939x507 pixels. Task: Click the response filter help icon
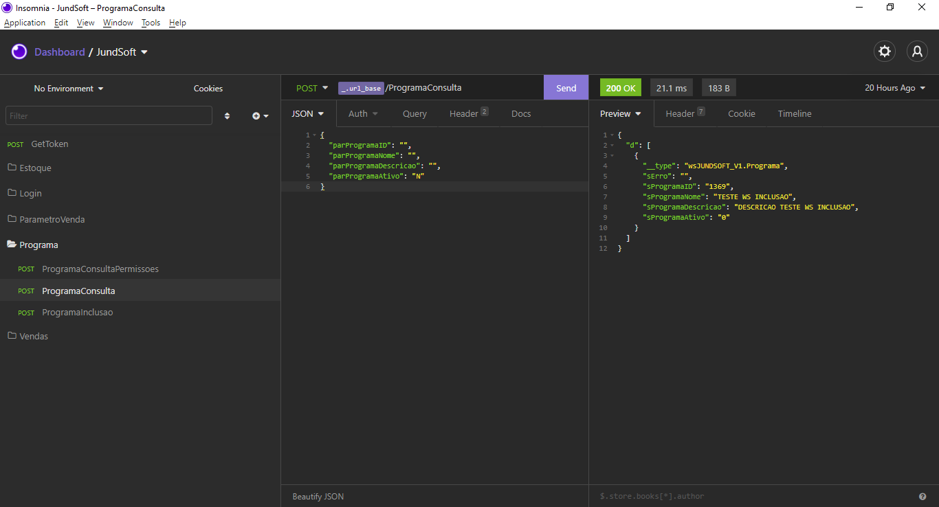coord(923,497)
